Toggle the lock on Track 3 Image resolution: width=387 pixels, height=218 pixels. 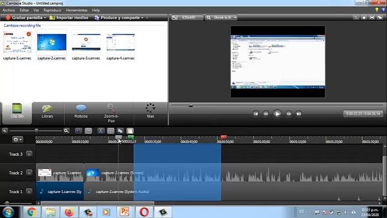coord(29,154)
